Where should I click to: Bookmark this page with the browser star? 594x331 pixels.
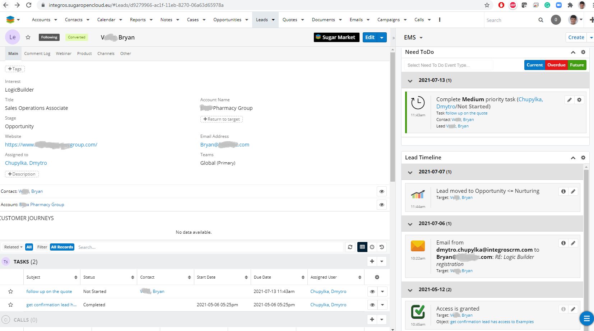(x=487, y=5)
